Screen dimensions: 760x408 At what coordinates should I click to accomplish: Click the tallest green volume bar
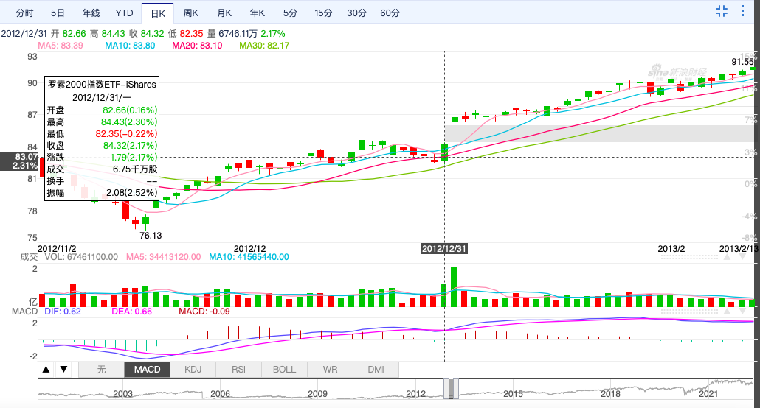(454, 286)
